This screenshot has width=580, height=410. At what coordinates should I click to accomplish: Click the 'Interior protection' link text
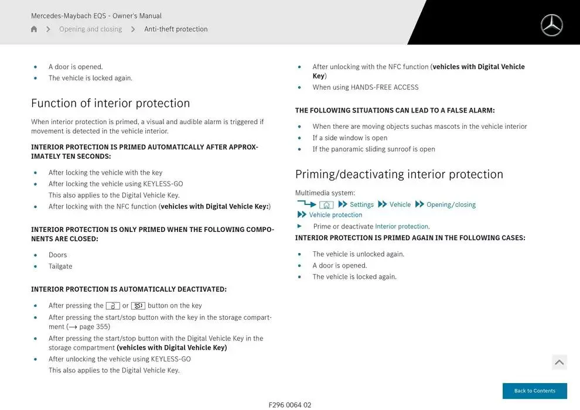(x=401, y=227)
